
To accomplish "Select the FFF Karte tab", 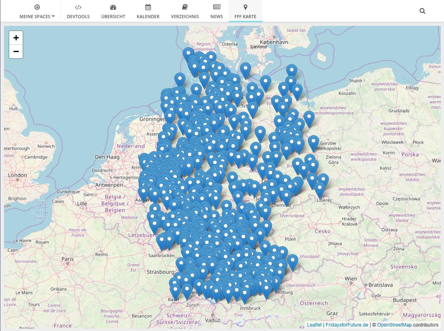I will point(245,11).
